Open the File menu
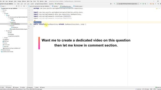 tap(1, 1)
